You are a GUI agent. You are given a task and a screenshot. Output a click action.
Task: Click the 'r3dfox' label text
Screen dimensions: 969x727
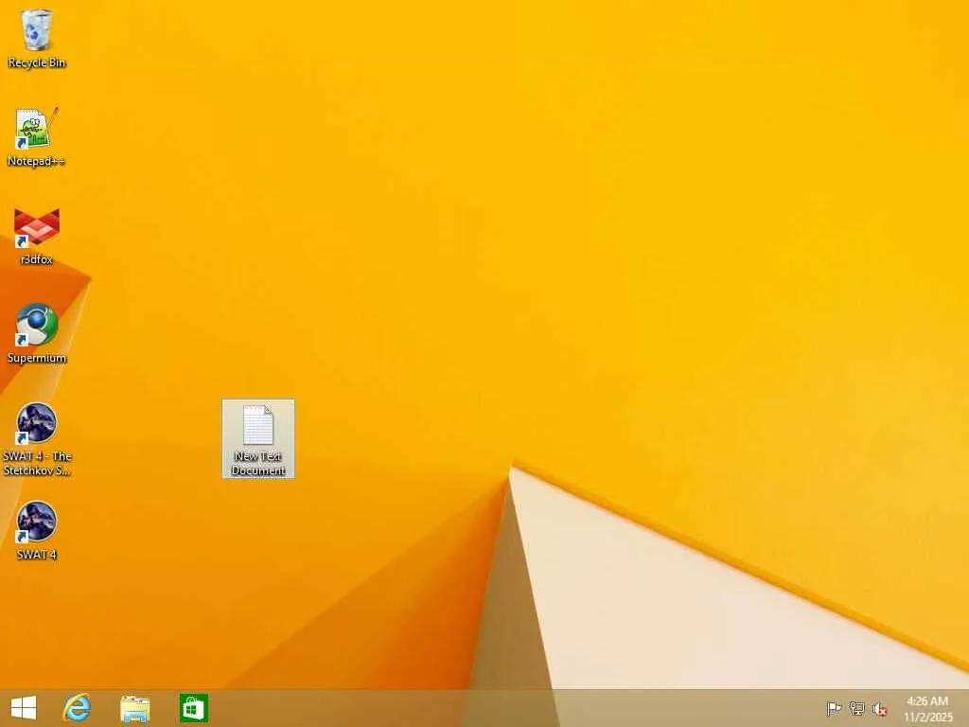pos(37,259)
